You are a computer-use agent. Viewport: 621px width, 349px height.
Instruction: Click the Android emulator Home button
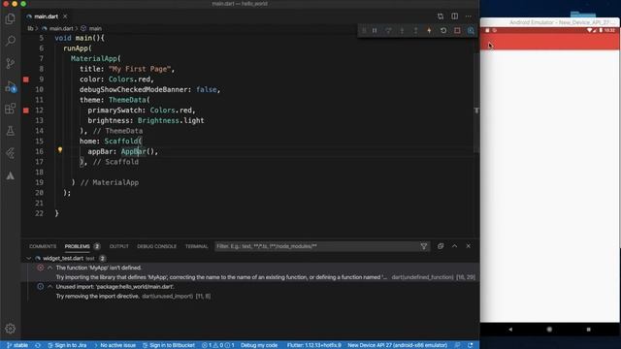(x=549, y=330)
